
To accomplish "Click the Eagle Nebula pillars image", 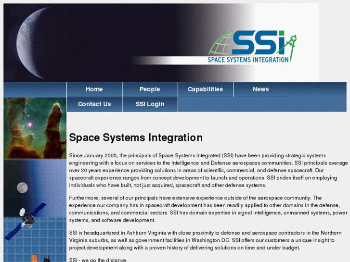I will (35, 128).
